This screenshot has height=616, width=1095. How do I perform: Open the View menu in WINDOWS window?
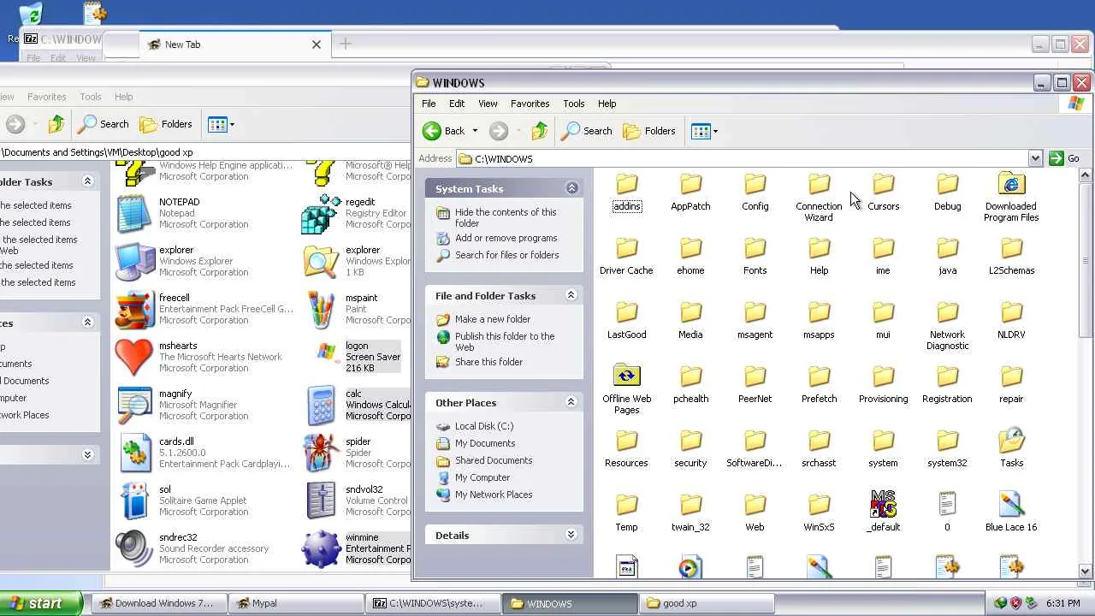(488, 104)
